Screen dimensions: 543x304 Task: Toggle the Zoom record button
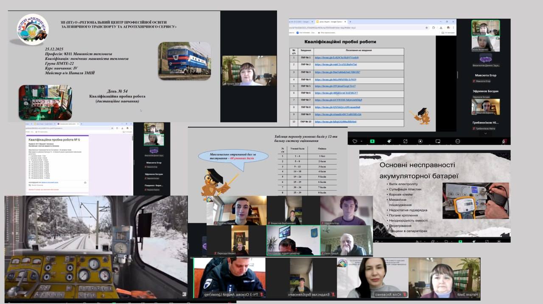420,141
